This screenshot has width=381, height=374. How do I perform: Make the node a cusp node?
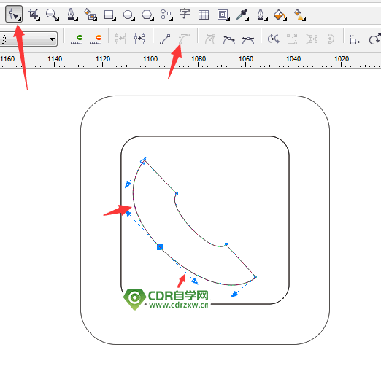[x=210, y=39]
